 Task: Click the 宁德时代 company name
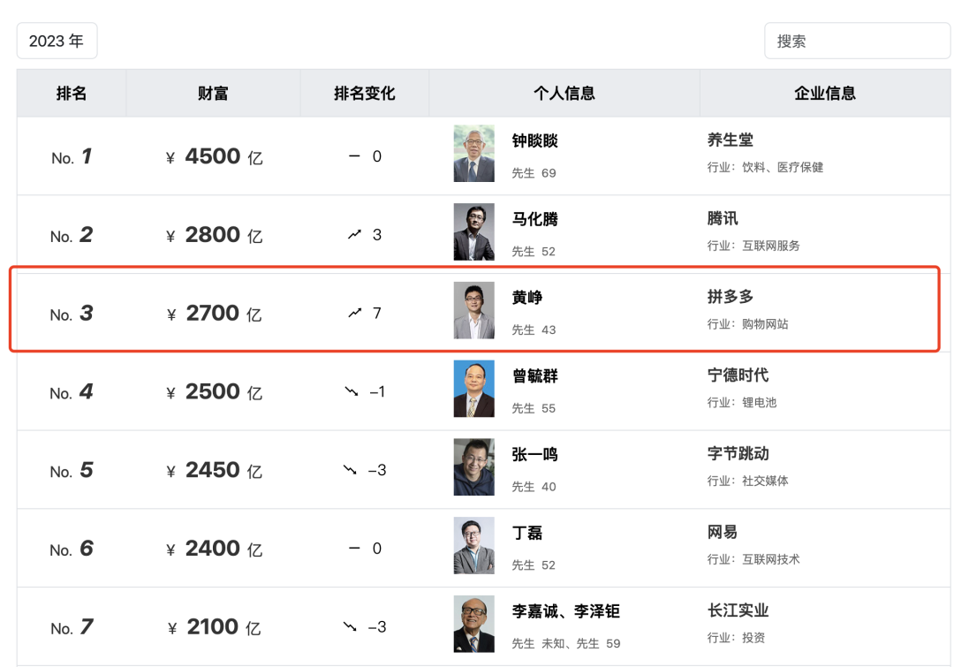pyautogui.click(x=738, y=375)
